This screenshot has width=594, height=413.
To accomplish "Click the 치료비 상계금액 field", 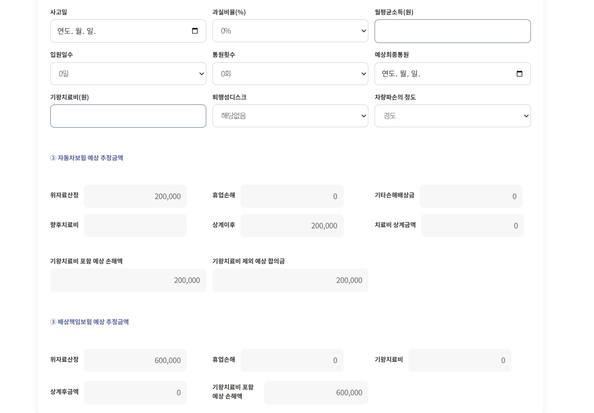I will coord(473,225).
